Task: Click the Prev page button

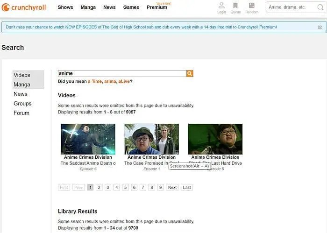Action: [x=78, y=187]
